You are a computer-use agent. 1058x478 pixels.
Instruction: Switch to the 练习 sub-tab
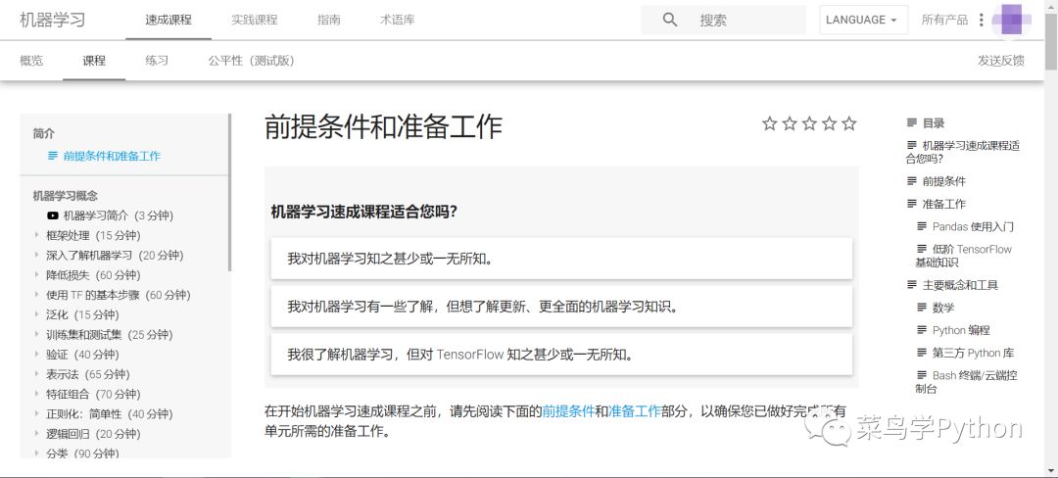157,61
